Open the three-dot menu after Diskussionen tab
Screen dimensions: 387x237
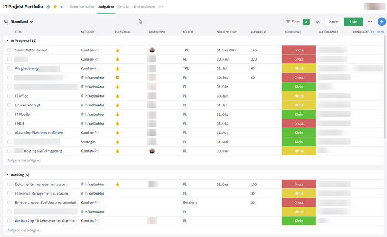161,7
